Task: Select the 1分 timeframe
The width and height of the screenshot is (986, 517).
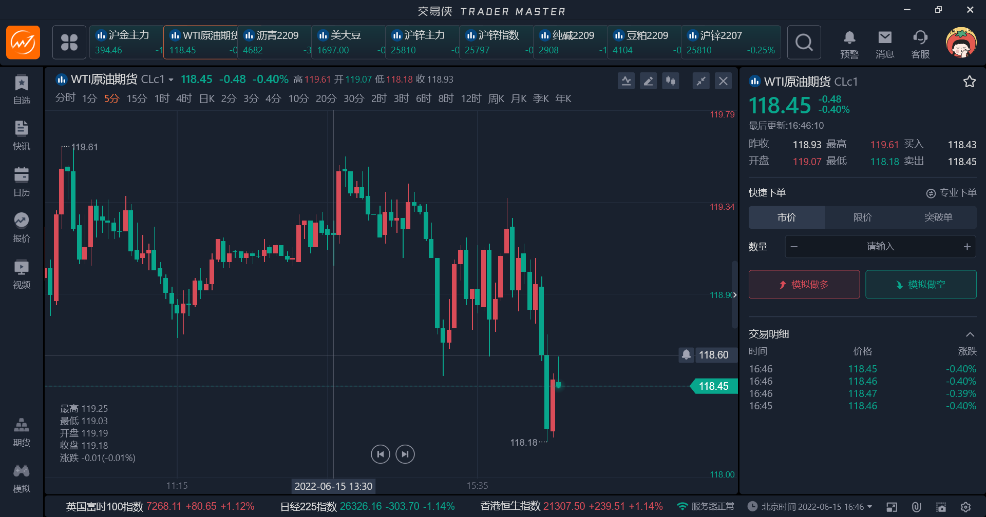Action: [x=89, y=98]
